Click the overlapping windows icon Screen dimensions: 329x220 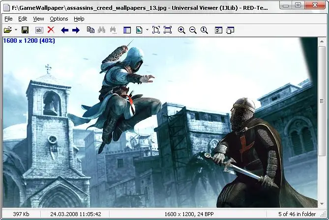tap(230, 30)
